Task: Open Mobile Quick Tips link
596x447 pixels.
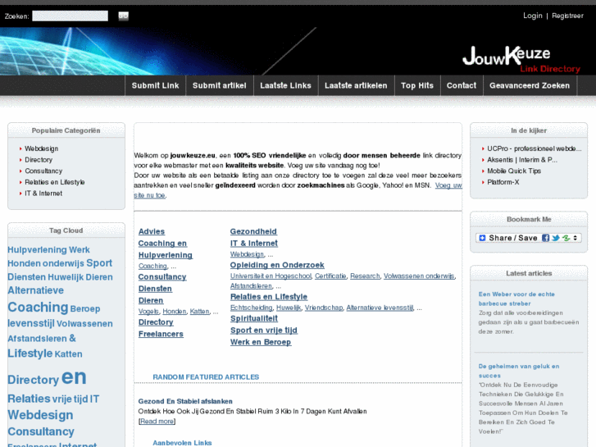Action: tap(514, 171)
